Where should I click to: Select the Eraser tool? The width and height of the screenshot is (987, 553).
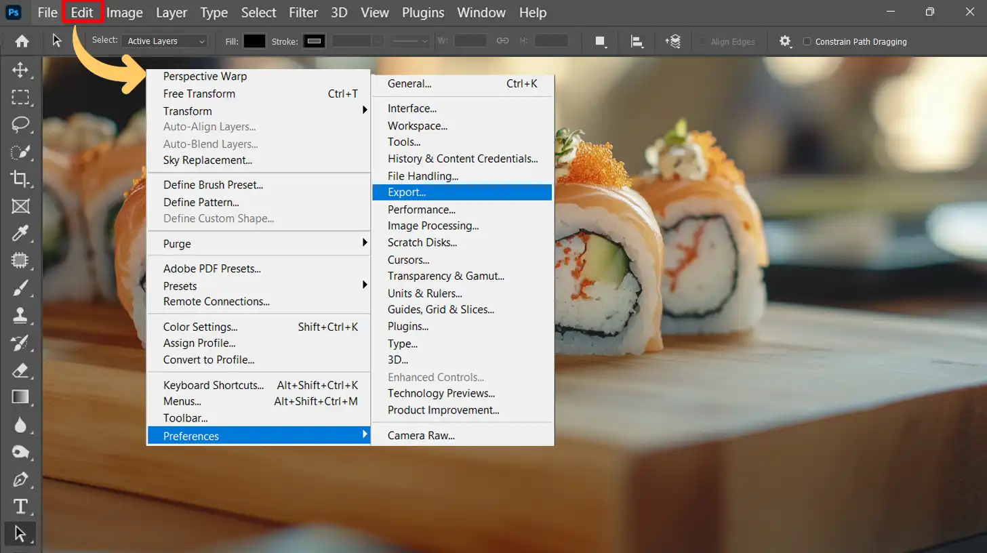[20, 370]
